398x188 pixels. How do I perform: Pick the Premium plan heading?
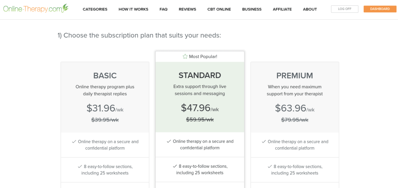point(295,76)
